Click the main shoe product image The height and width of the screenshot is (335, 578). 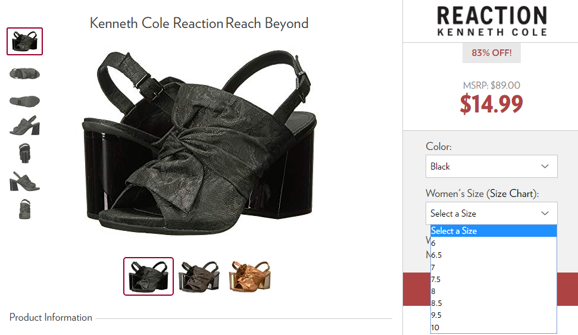(199, 142)
